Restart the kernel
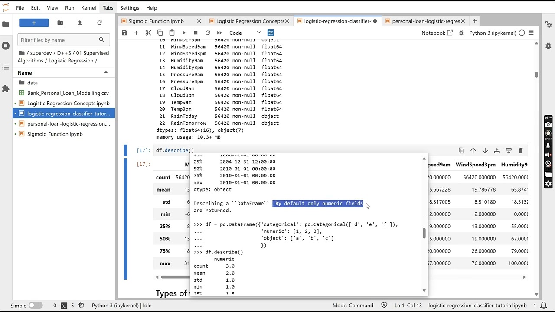555x312 pixels. [x=208, y=32]
